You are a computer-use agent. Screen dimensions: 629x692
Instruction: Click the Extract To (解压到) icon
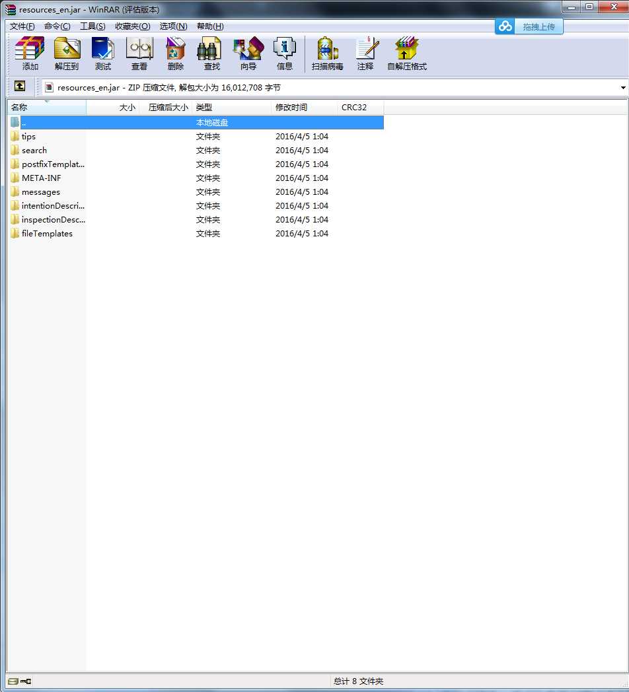[x=67, y=53]
